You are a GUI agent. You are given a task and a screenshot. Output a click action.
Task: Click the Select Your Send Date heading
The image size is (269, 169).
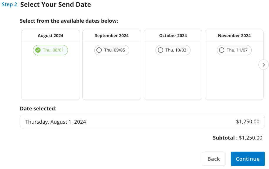click(56, 4)
